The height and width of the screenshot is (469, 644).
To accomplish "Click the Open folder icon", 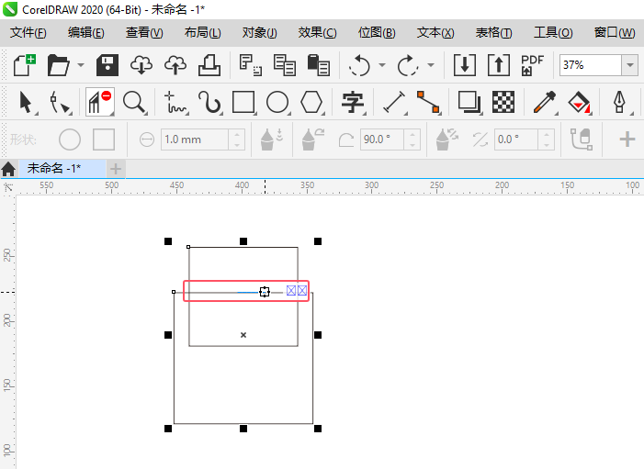I will click(x=58, y=65).
